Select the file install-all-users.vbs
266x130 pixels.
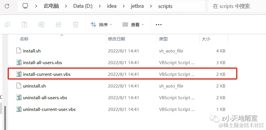point(42,63)
